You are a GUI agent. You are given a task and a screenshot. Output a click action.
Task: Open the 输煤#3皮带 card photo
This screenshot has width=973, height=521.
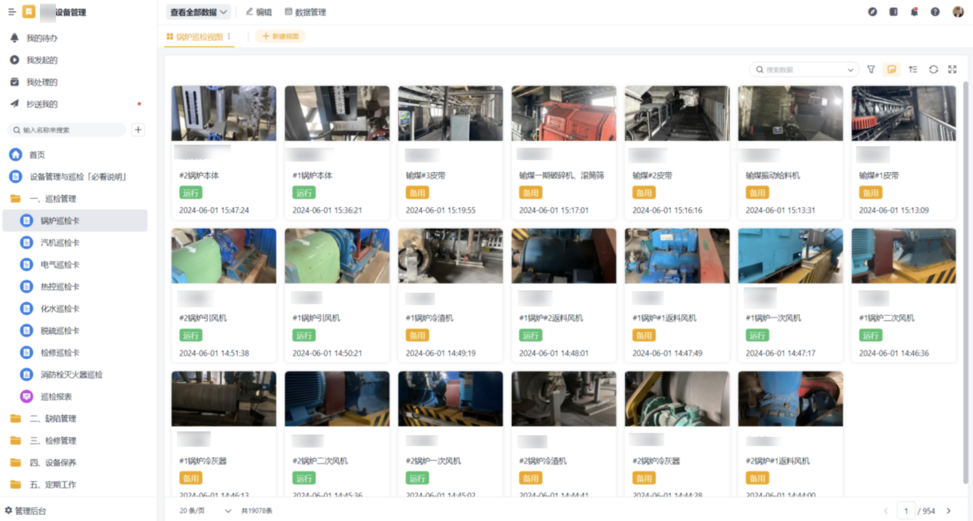tap(450, 113)
